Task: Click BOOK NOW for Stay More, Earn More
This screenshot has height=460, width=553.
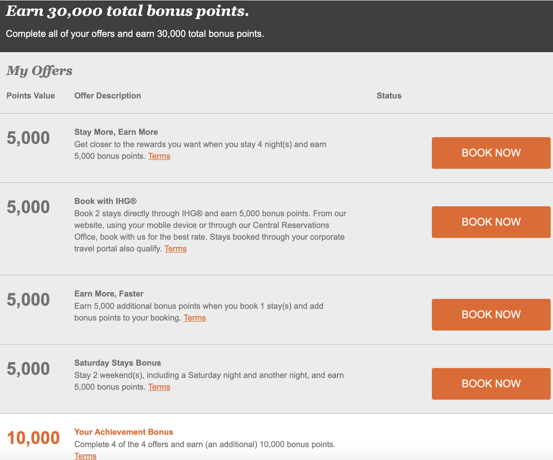Action: tap(491, 153)
